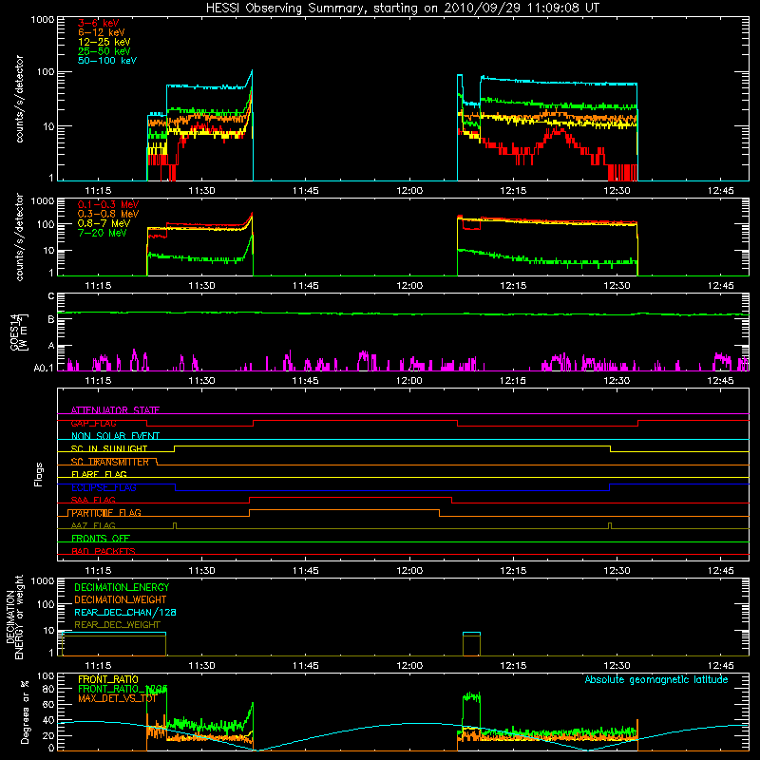The width and height of the screenshot is (760, 760).
Task: Select the orange 6-12 keV legend label
Action: (102, 32)
